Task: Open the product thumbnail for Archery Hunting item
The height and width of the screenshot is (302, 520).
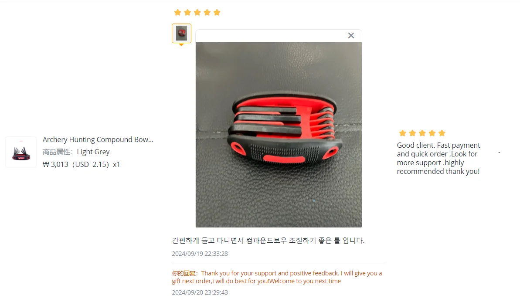Action: coord(21,152)
